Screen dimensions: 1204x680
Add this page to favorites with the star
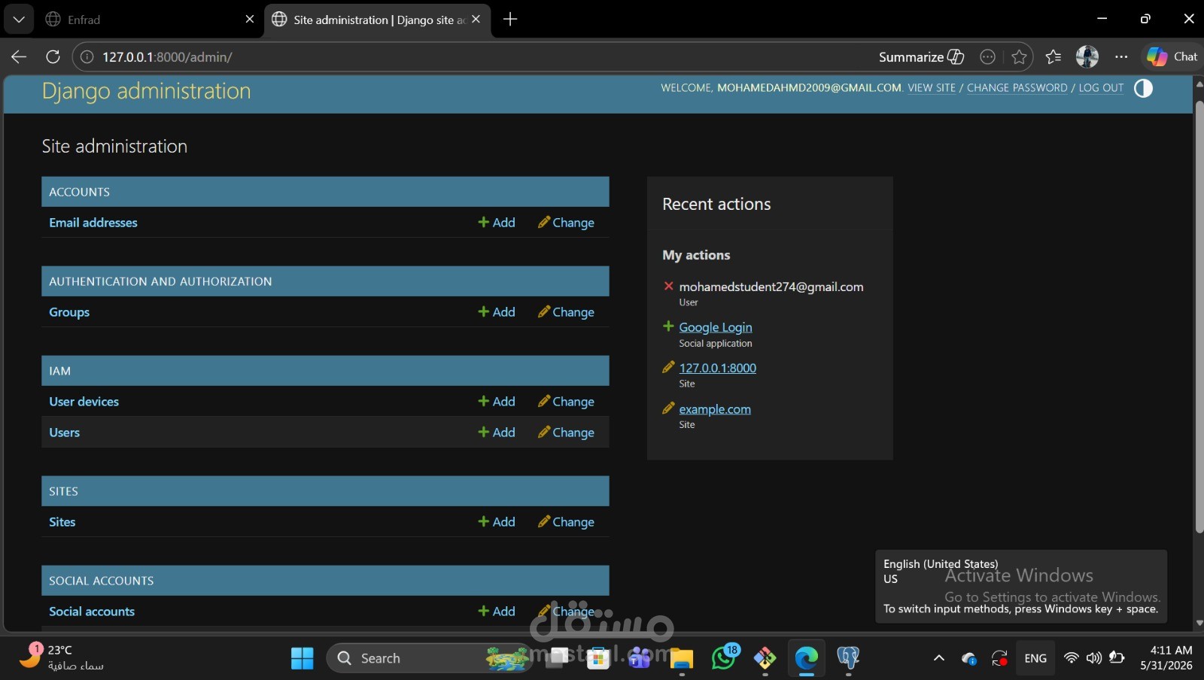[x=1019, y=57]
